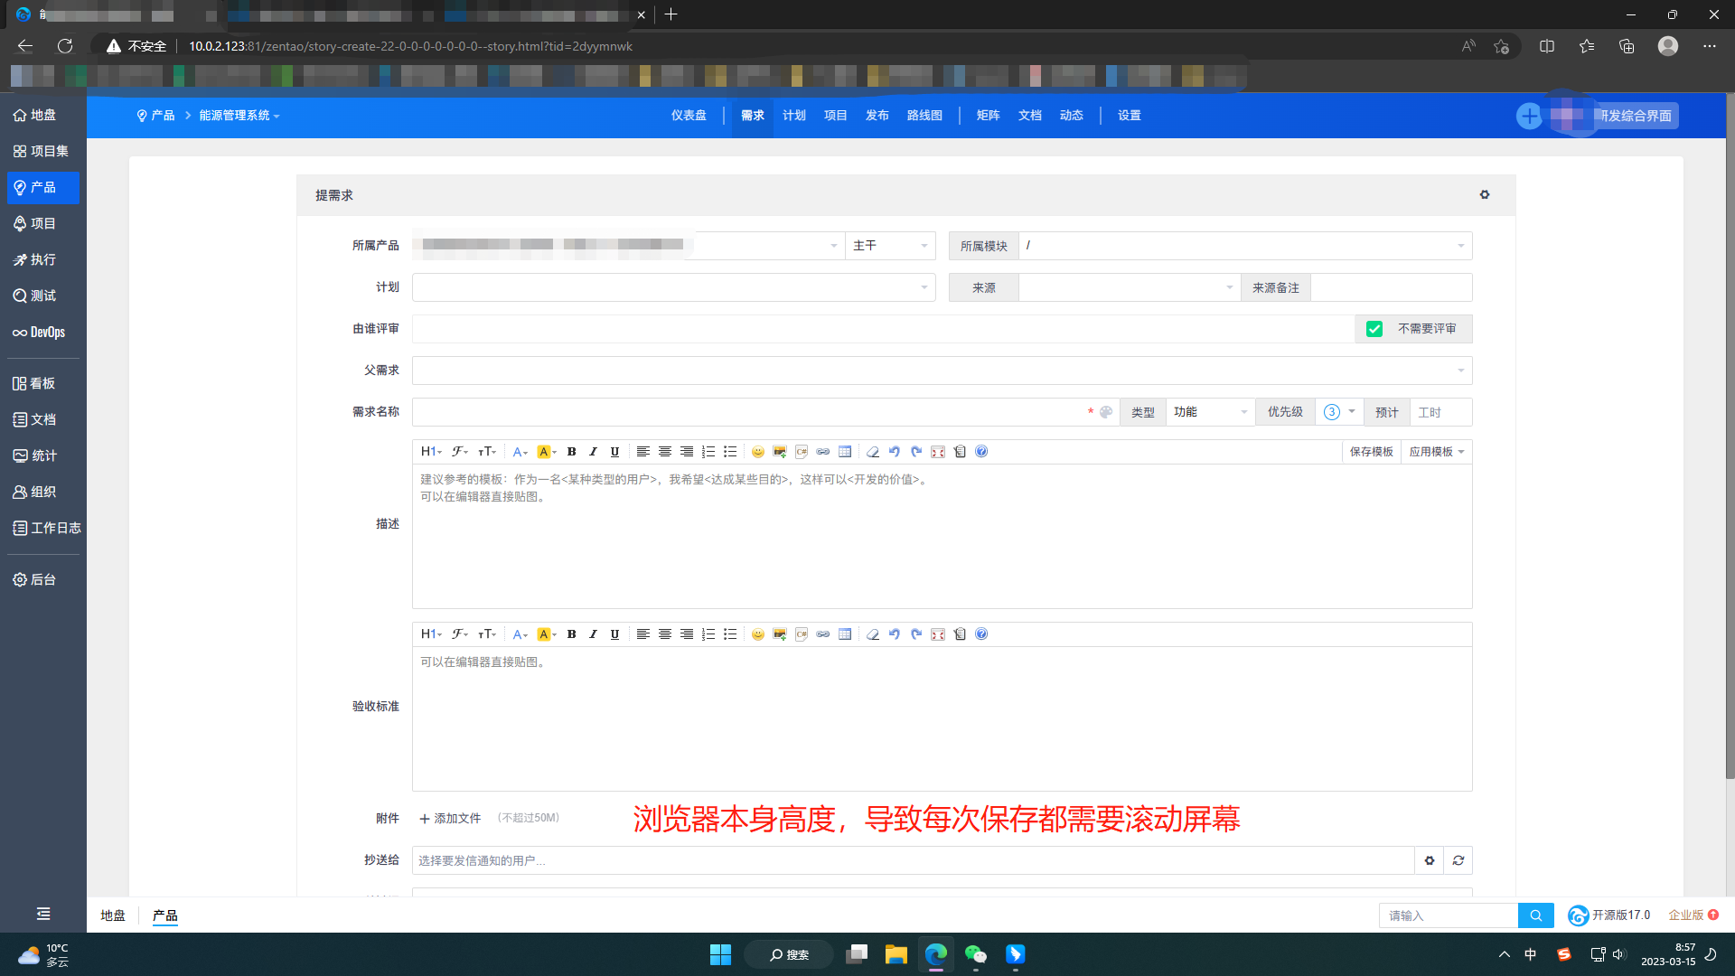Uncheck the 不需要评审 checkbox
This screenshot has height=976, width=1735.
click(x=1374, y=329)
